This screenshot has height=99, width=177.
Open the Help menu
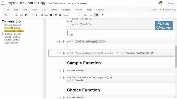tap(89, 10)
